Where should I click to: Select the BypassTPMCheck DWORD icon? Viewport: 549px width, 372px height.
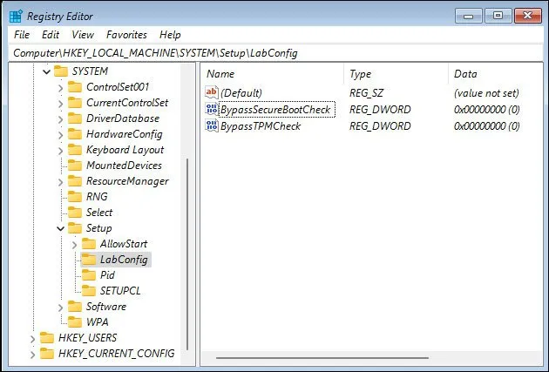[212, 126]
